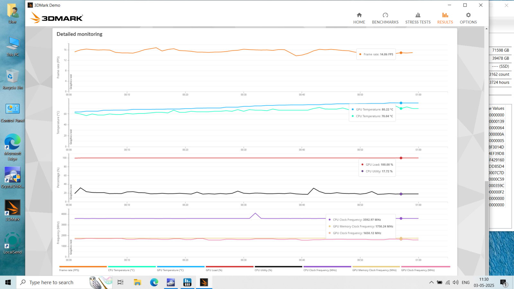Open Control Panel desktop shortcut
Screen dimensions: 514x289
13,112
